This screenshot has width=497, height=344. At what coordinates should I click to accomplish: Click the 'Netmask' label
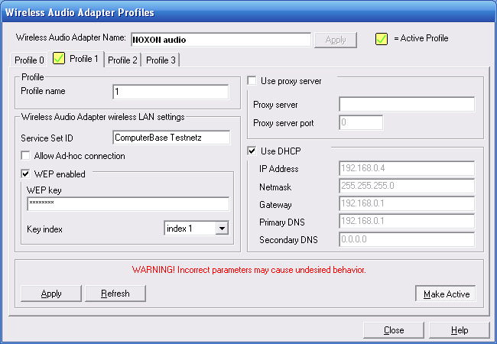coord(275,187)
